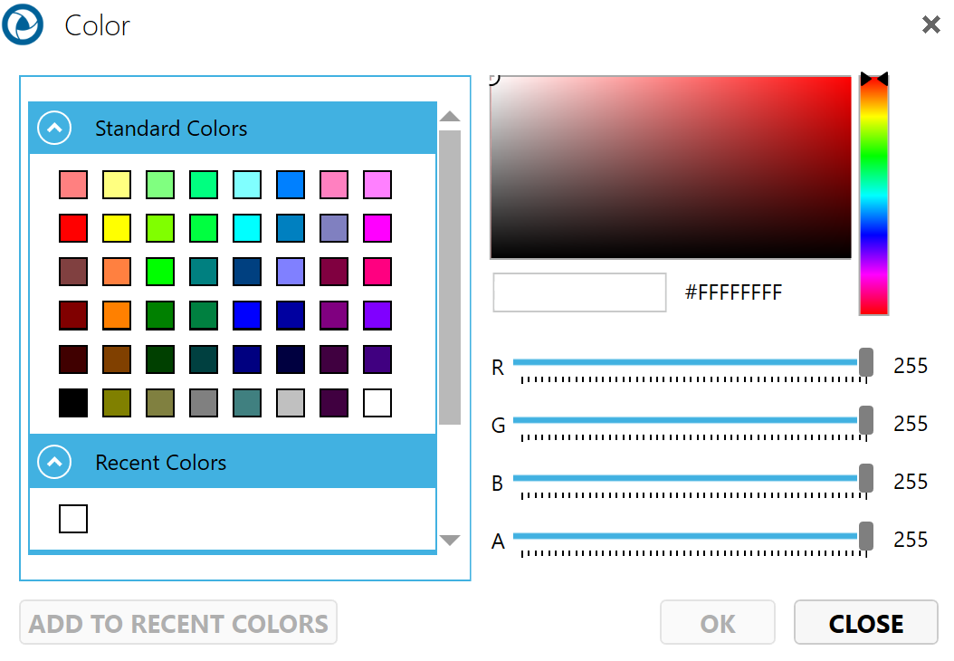Select the orange standard color swatch

[x=117, y=316]
